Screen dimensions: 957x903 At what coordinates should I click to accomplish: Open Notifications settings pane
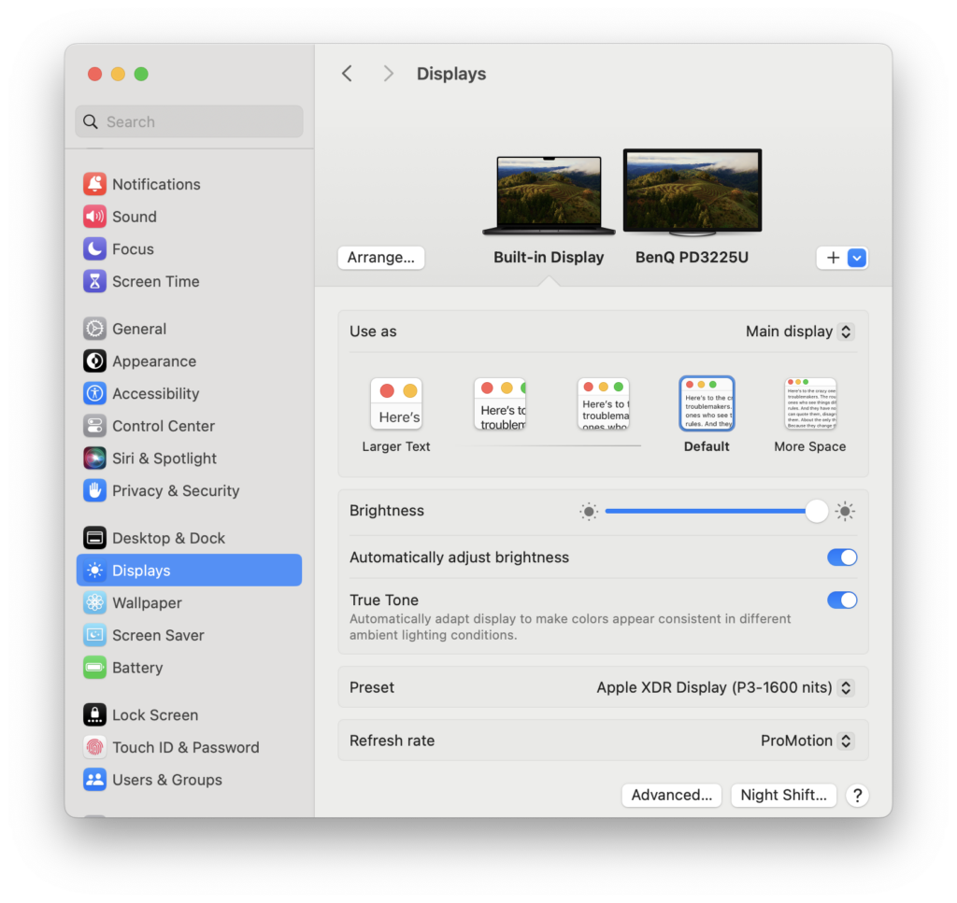(x=189, y=184)
